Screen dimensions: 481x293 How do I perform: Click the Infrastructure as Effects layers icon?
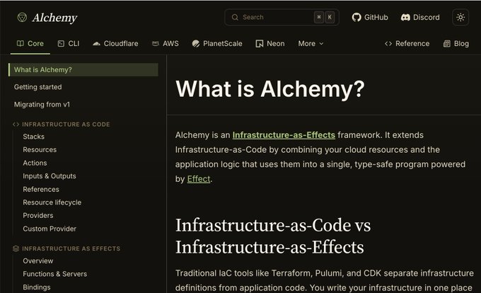tap(16, 248)
